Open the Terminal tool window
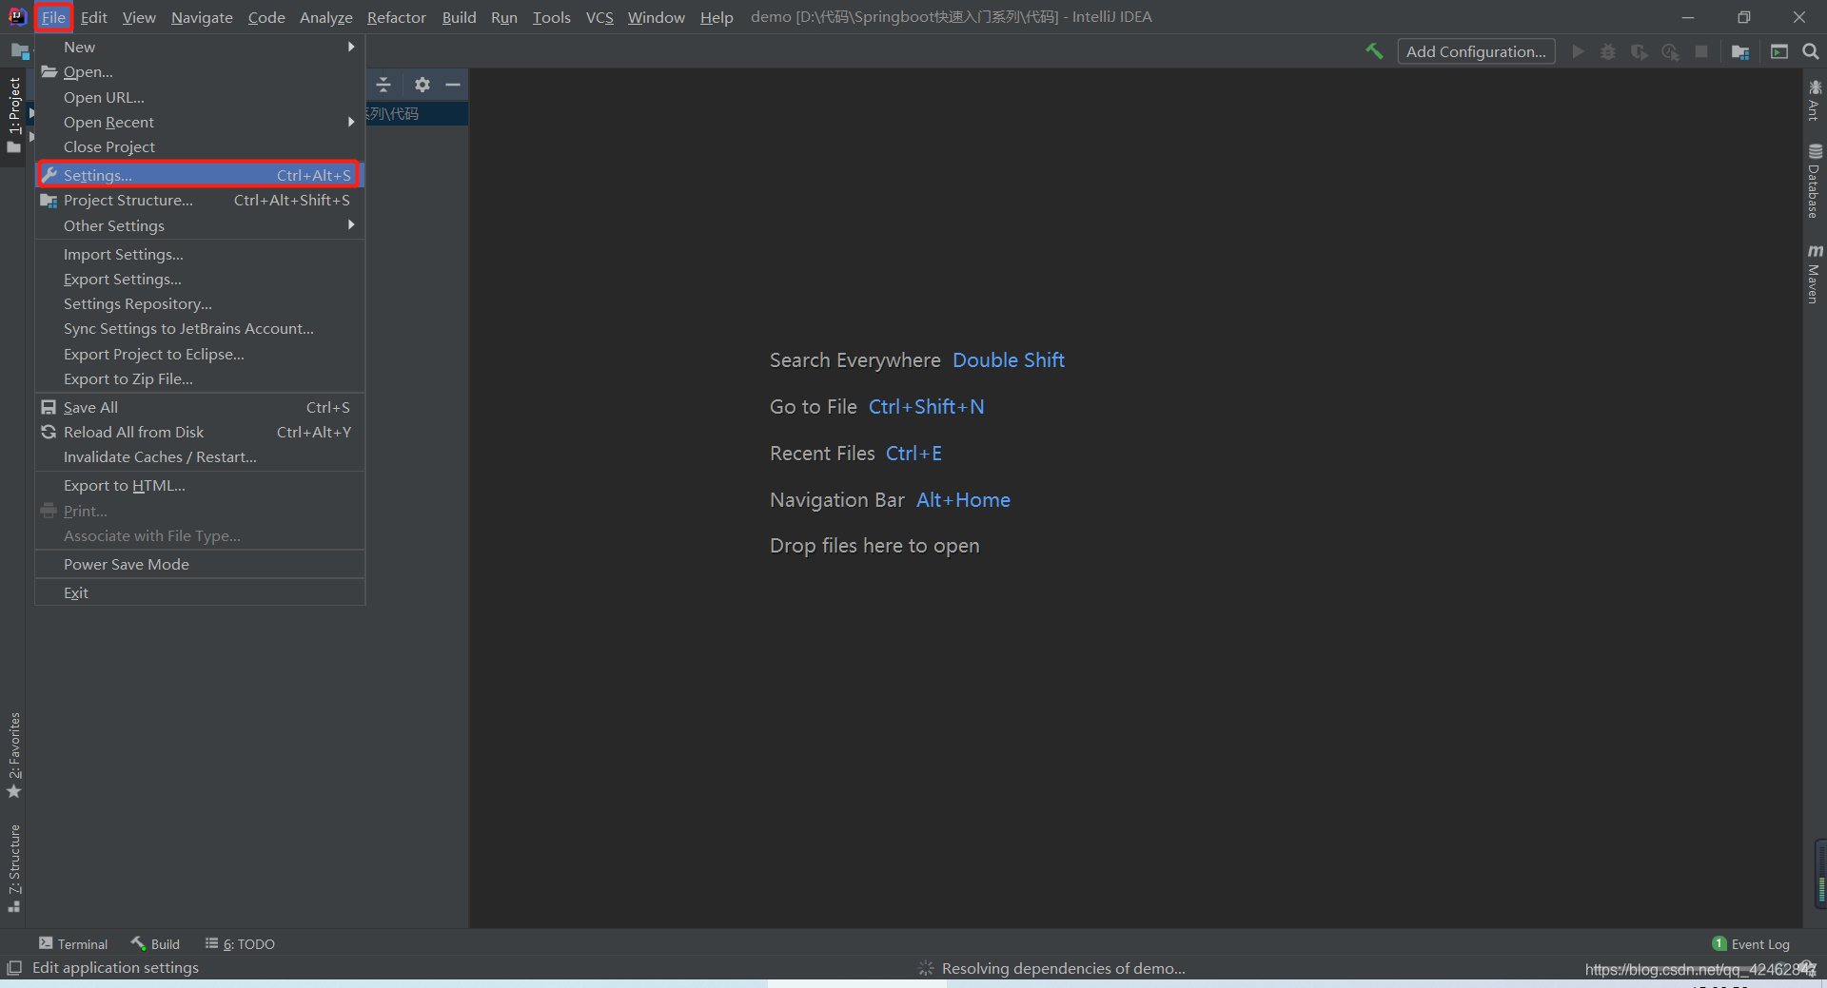This screenshot has height=988, width=1827. click(73, 943)
